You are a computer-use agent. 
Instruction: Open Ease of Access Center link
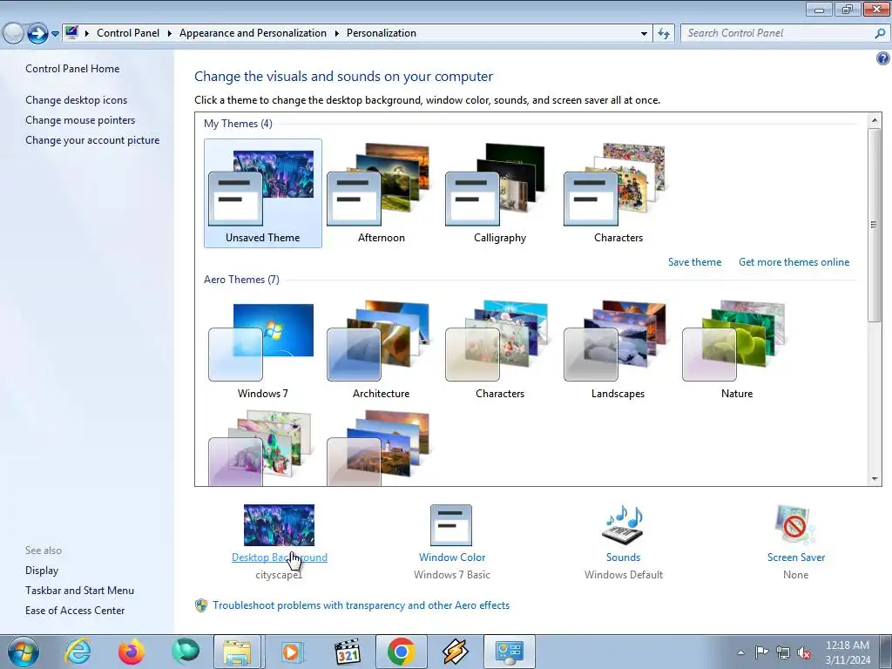pyautogui.click(x=75, y=611)
